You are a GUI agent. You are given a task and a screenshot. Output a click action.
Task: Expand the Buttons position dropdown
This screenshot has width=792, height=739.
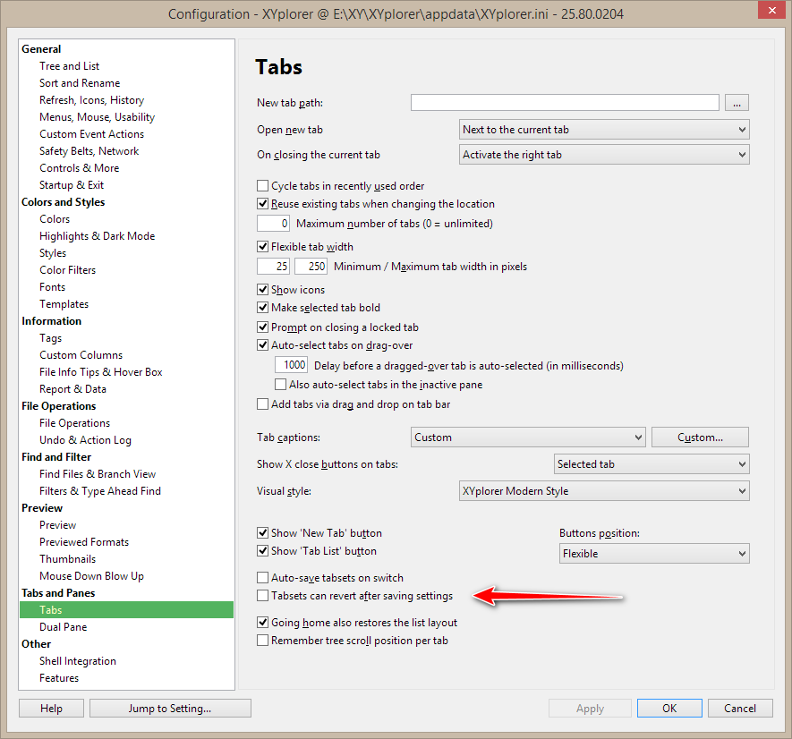click(x=652, y=554)
